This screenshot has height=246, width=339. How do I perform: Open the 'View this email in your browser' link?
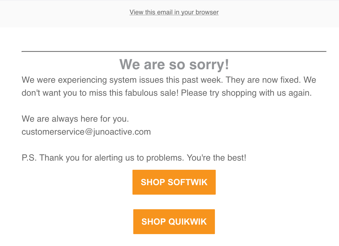click(174, 12)
